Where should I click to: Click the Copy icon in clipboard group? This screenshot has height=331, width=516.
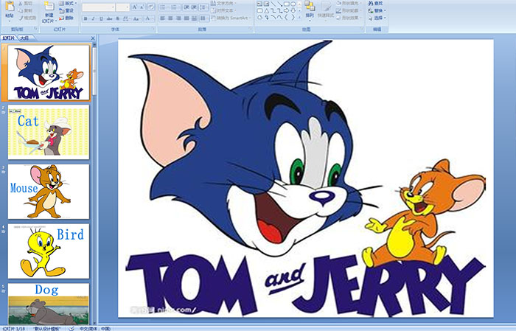21,10
